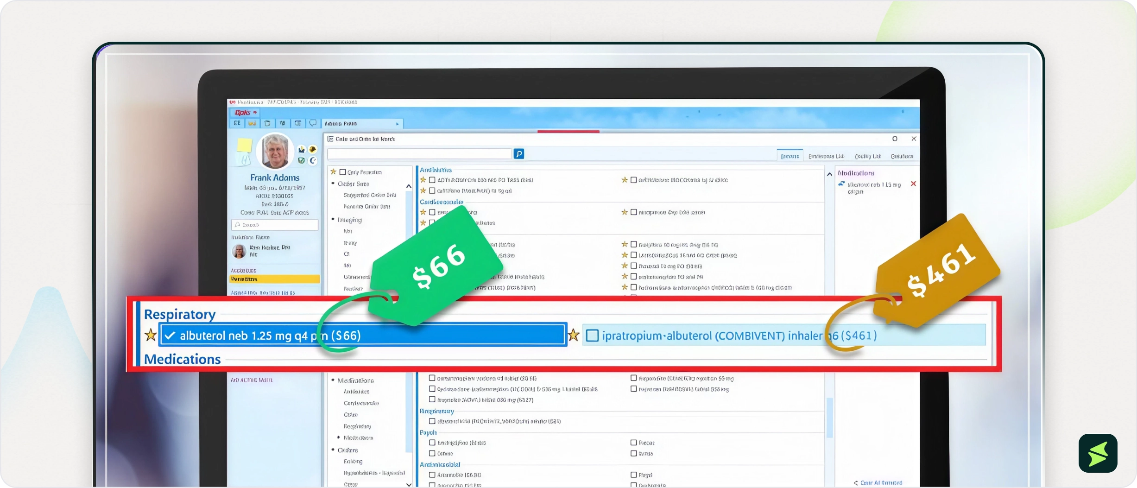The width and height of the screenshot is (1137, 488).
Task: Click the green shield icon beside the patient photo
Action: [302, 160]
